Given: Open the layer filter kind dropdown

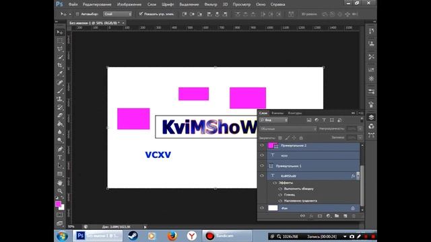Looking at the screenshot, I should pyautogui.click(x=273, y=120).
